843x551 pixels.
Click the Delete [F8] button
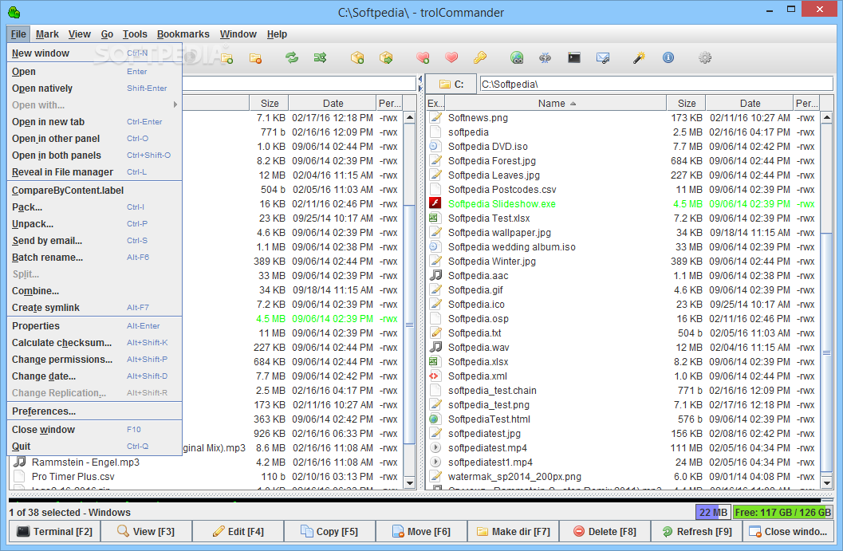pyautogui.click(x=605, y=531)
